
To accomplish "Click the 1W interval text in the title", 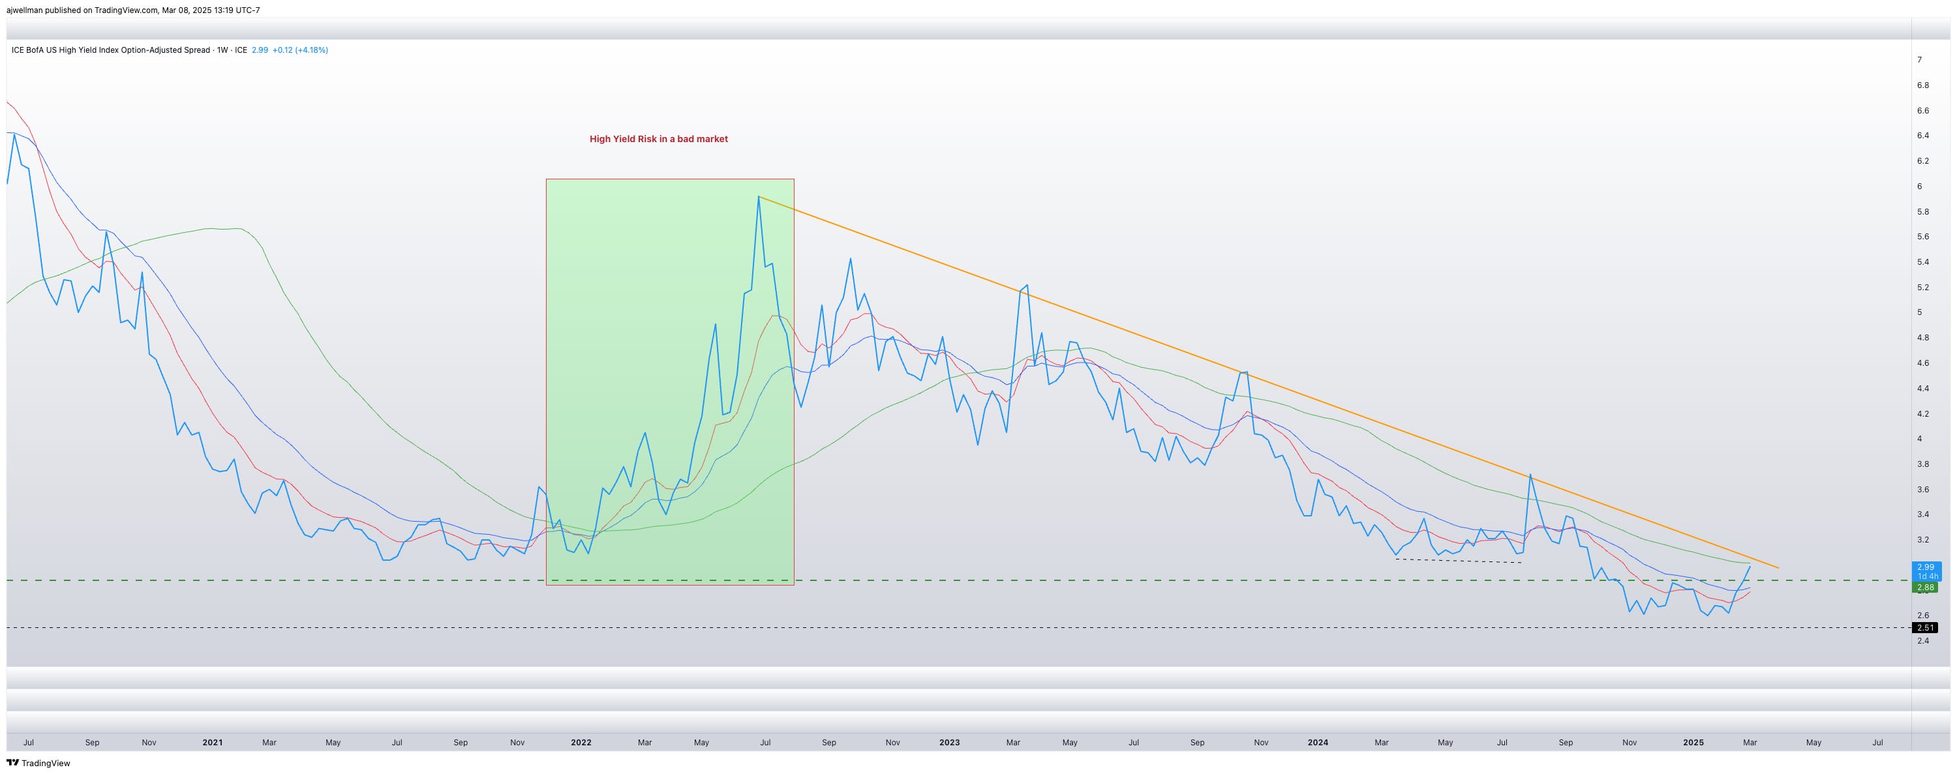I will pyautogui.click(x=222, y=50).
